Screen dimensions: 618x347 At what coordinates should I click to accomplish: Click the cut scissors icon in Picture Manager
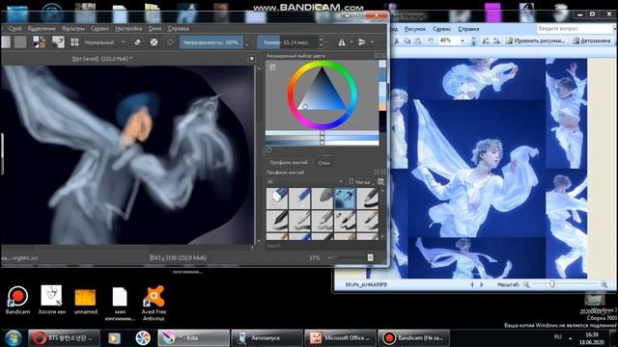397,40
